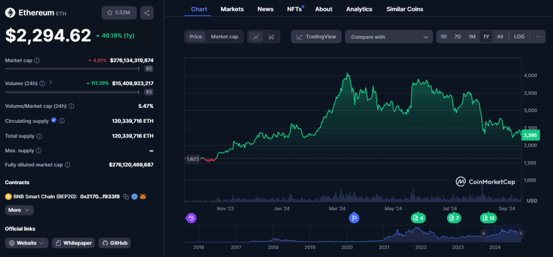
Task: Open the news marker labeled 4
Action: point(418,218)
